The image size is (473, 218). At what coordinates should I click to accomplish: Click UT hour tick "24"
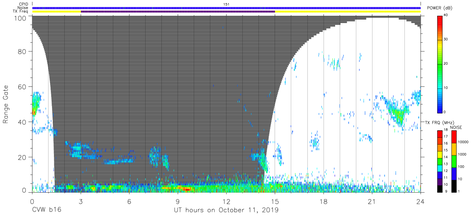(x=421, y=201)
